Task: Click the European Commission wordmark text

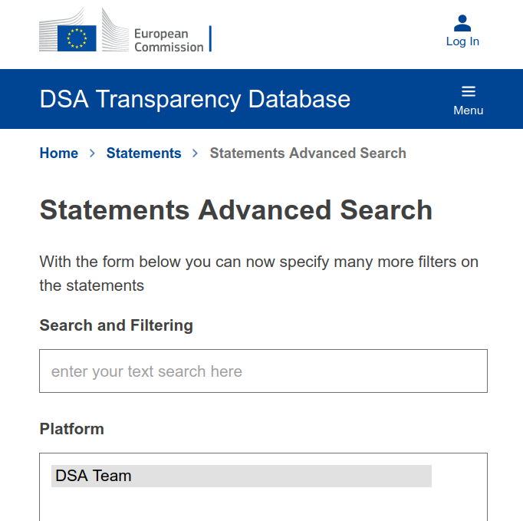Action: point(169,41)
